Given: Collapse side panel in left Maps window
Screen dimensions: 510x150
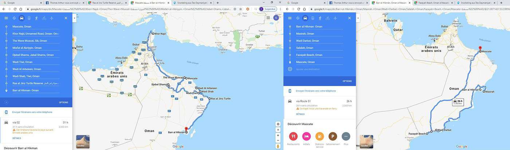Looking at the screenshot, I should 74,18.
